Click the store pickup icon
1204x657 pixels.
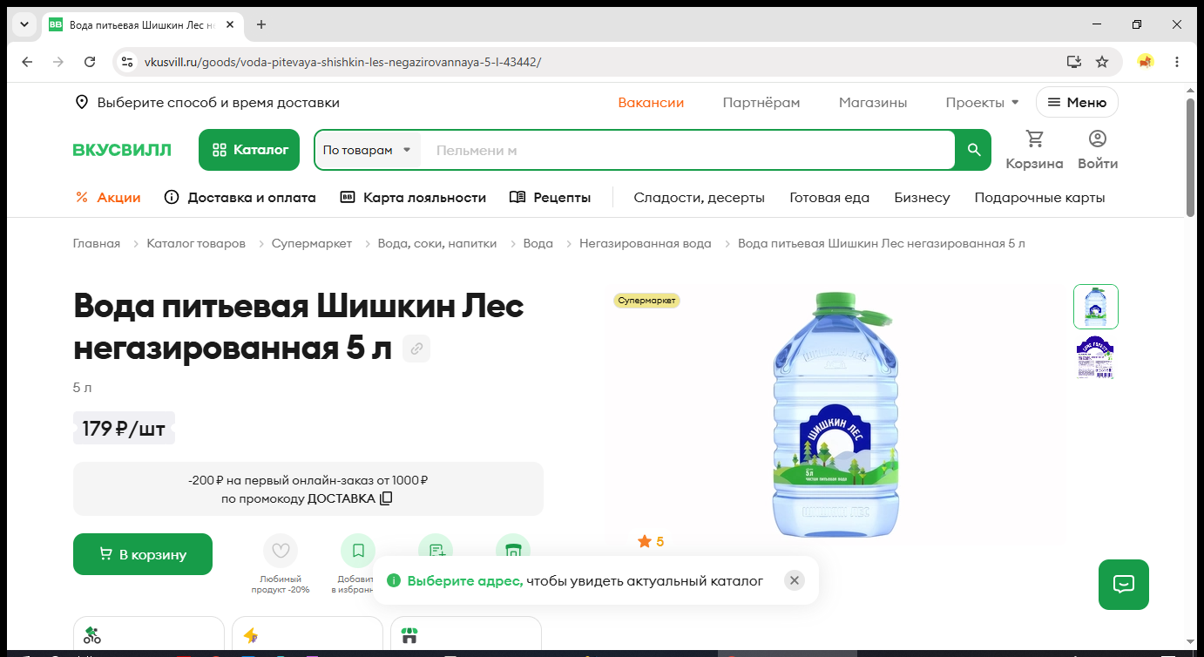pyautogui.click(x=409, y=635)
